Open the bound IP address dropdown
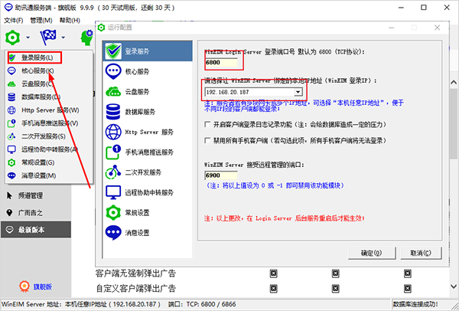 click(298, 92)
